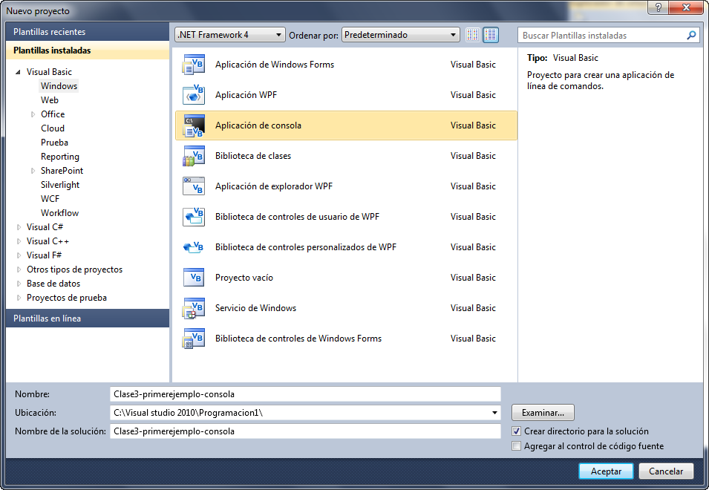Select Web under Visual Basic templates

(50, 99)
